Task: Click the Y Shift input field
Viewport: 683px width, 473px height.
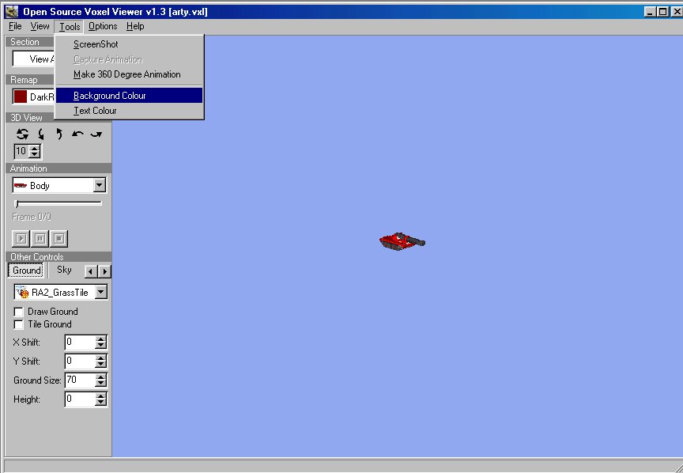Action: tap(80, 361)
